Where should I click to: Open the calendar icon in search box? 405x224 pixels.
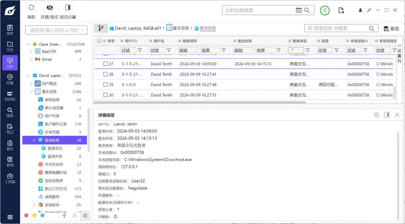point(298,10)
